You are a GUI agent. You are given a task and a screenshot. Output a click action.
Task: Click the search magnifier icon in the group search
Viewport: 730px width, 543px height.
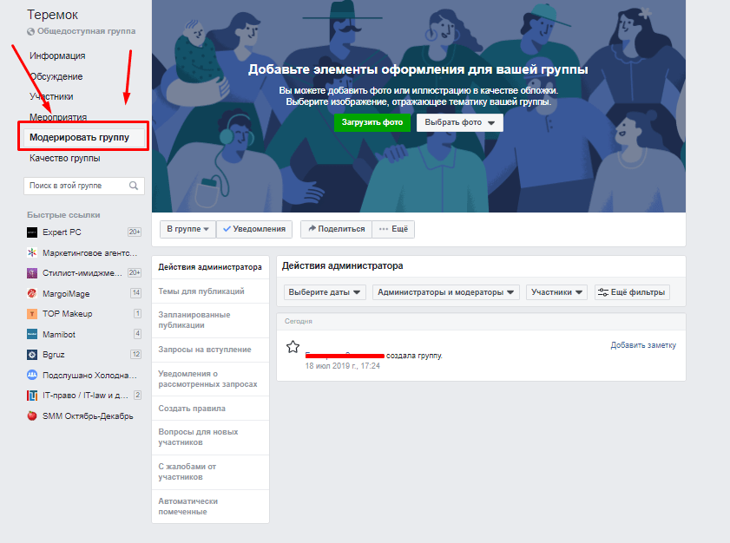pos(134,186)
